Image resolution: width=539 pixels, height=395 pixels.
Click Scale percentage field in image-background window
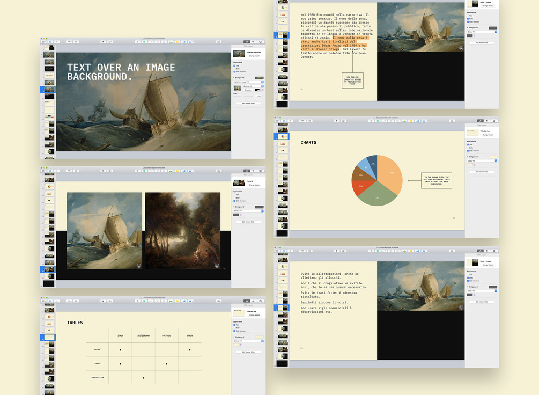[259, 96]
